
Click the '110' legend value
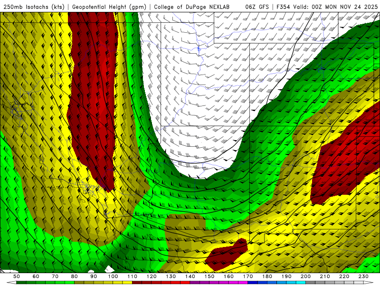click(133, 276)
